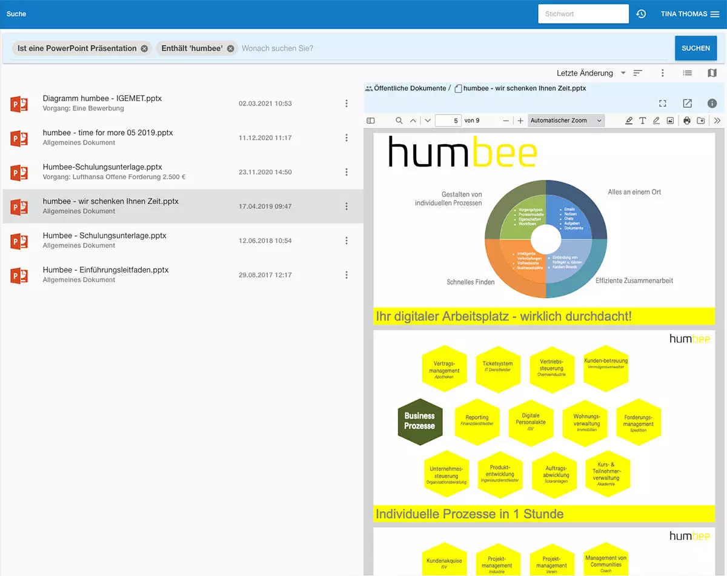Toggle the sort direction icon
727x576 pixels.
click(638, 73)
